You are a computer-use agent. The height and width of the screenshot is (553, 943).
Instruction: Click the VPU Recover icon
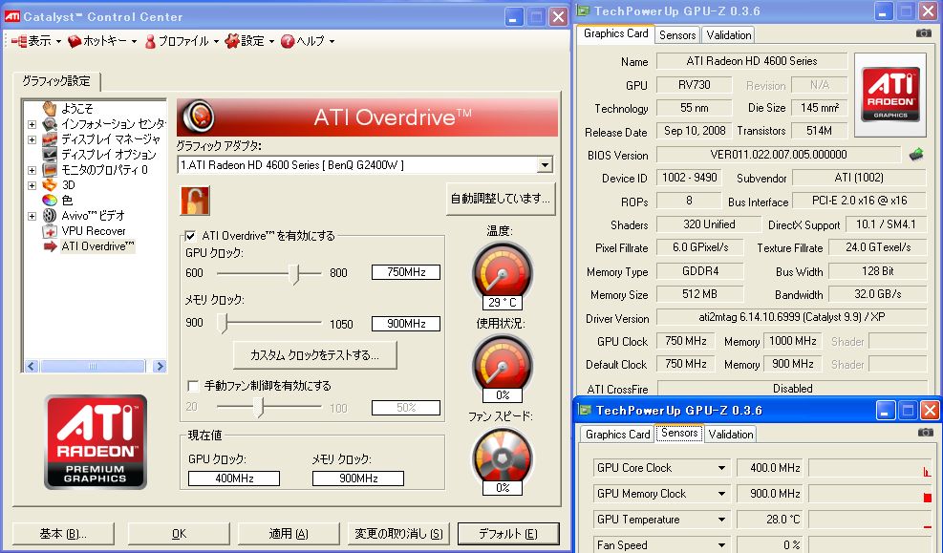tap(50, 231)
